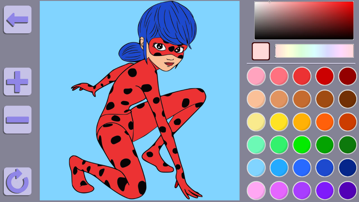Pick the dark maroon red swatch

pos(348,76)
